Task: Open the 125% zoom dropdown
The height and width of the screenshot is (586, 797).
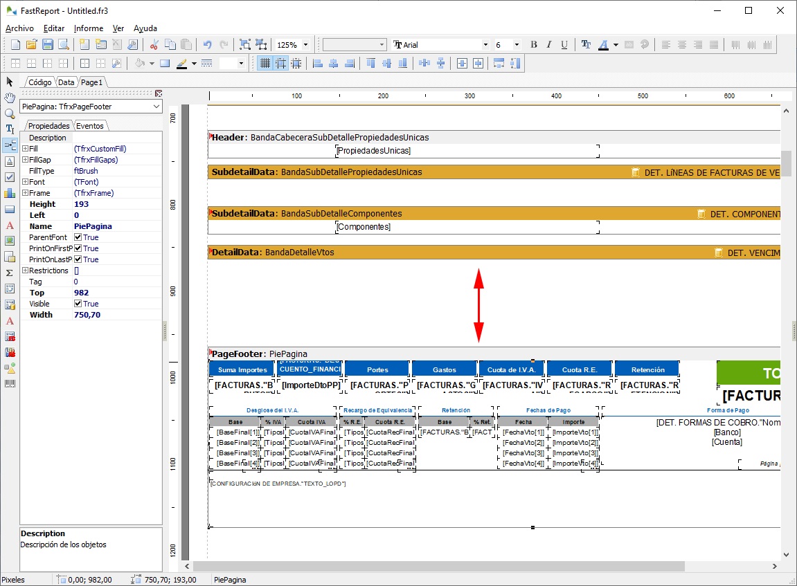Action: coord(306,45)
